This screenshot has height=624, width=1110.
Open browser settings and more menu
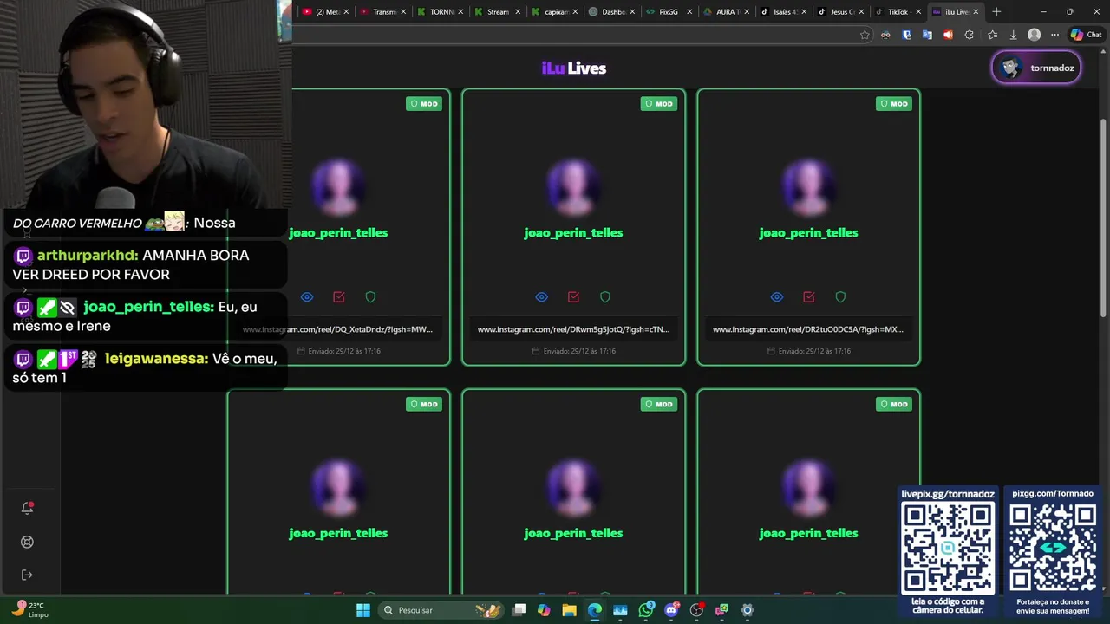pyautogui.click(x=1054, y=35)
